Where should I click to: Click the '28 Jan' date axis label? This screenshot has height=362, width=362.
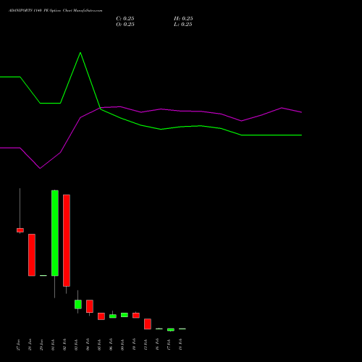click(30, 345)
